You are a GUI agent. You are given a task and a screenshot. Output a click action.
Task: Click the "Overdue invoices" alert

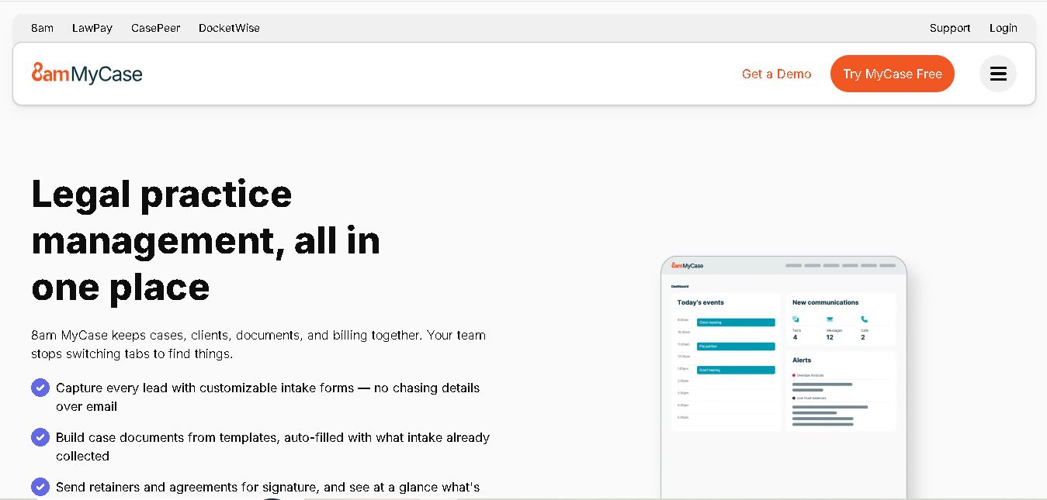pyautogui.click(x=809, y=375)
